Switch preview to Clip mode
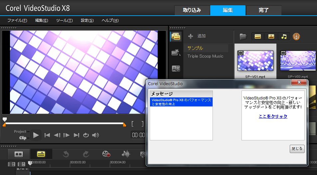Image resolution: width=317 pixels, height=175 pixels. pos(23,138)
